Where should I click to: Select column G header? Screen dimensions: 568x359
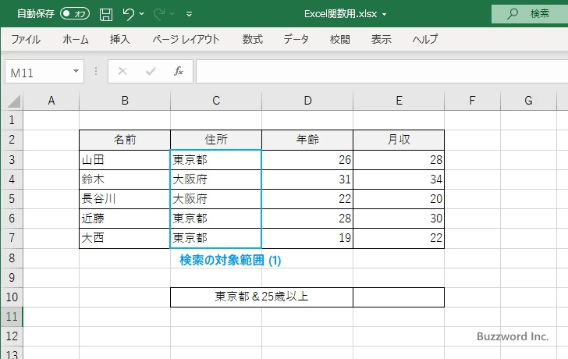[x=528, y=101]
